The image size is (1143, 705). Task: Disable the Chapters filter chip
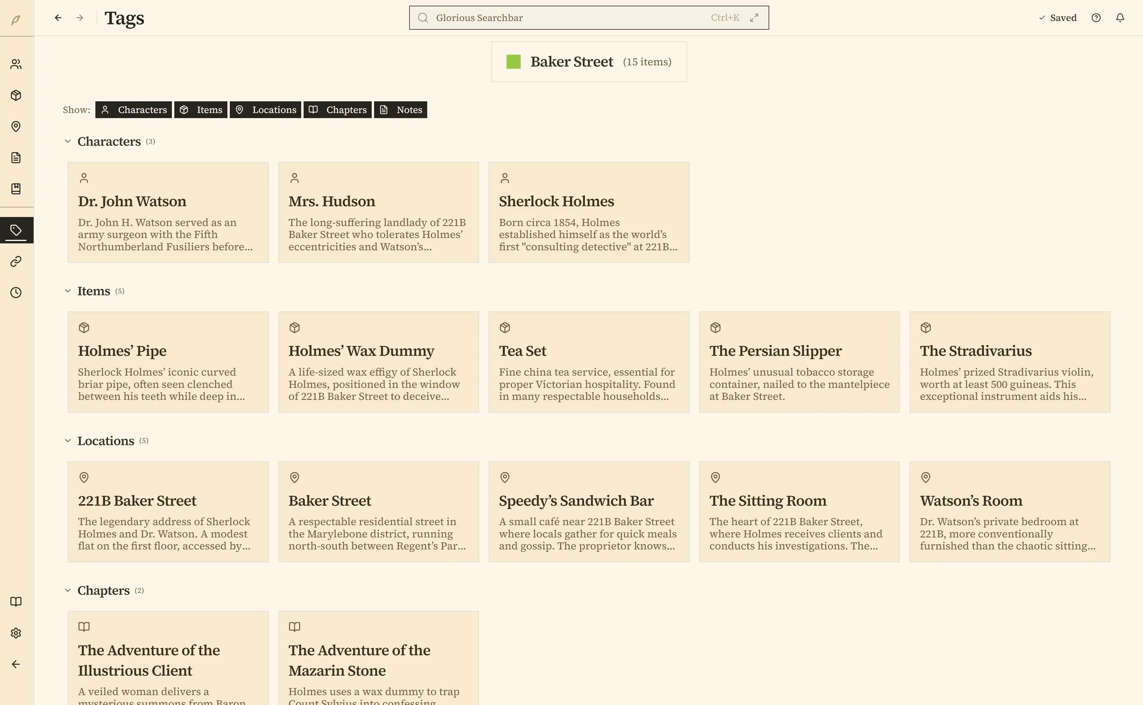tap(337, 110)
